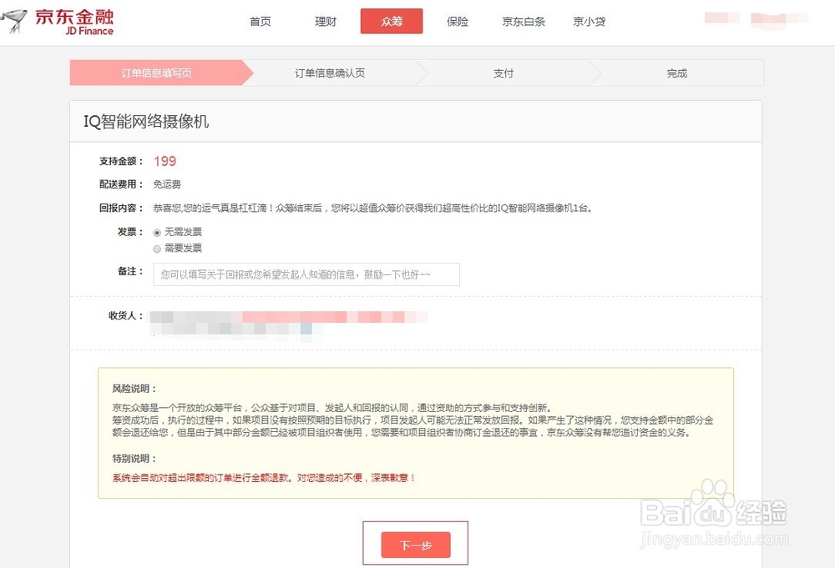Click the 订单信息确认页 progress step
835x568 pixels.
click(x=332, y=73)
